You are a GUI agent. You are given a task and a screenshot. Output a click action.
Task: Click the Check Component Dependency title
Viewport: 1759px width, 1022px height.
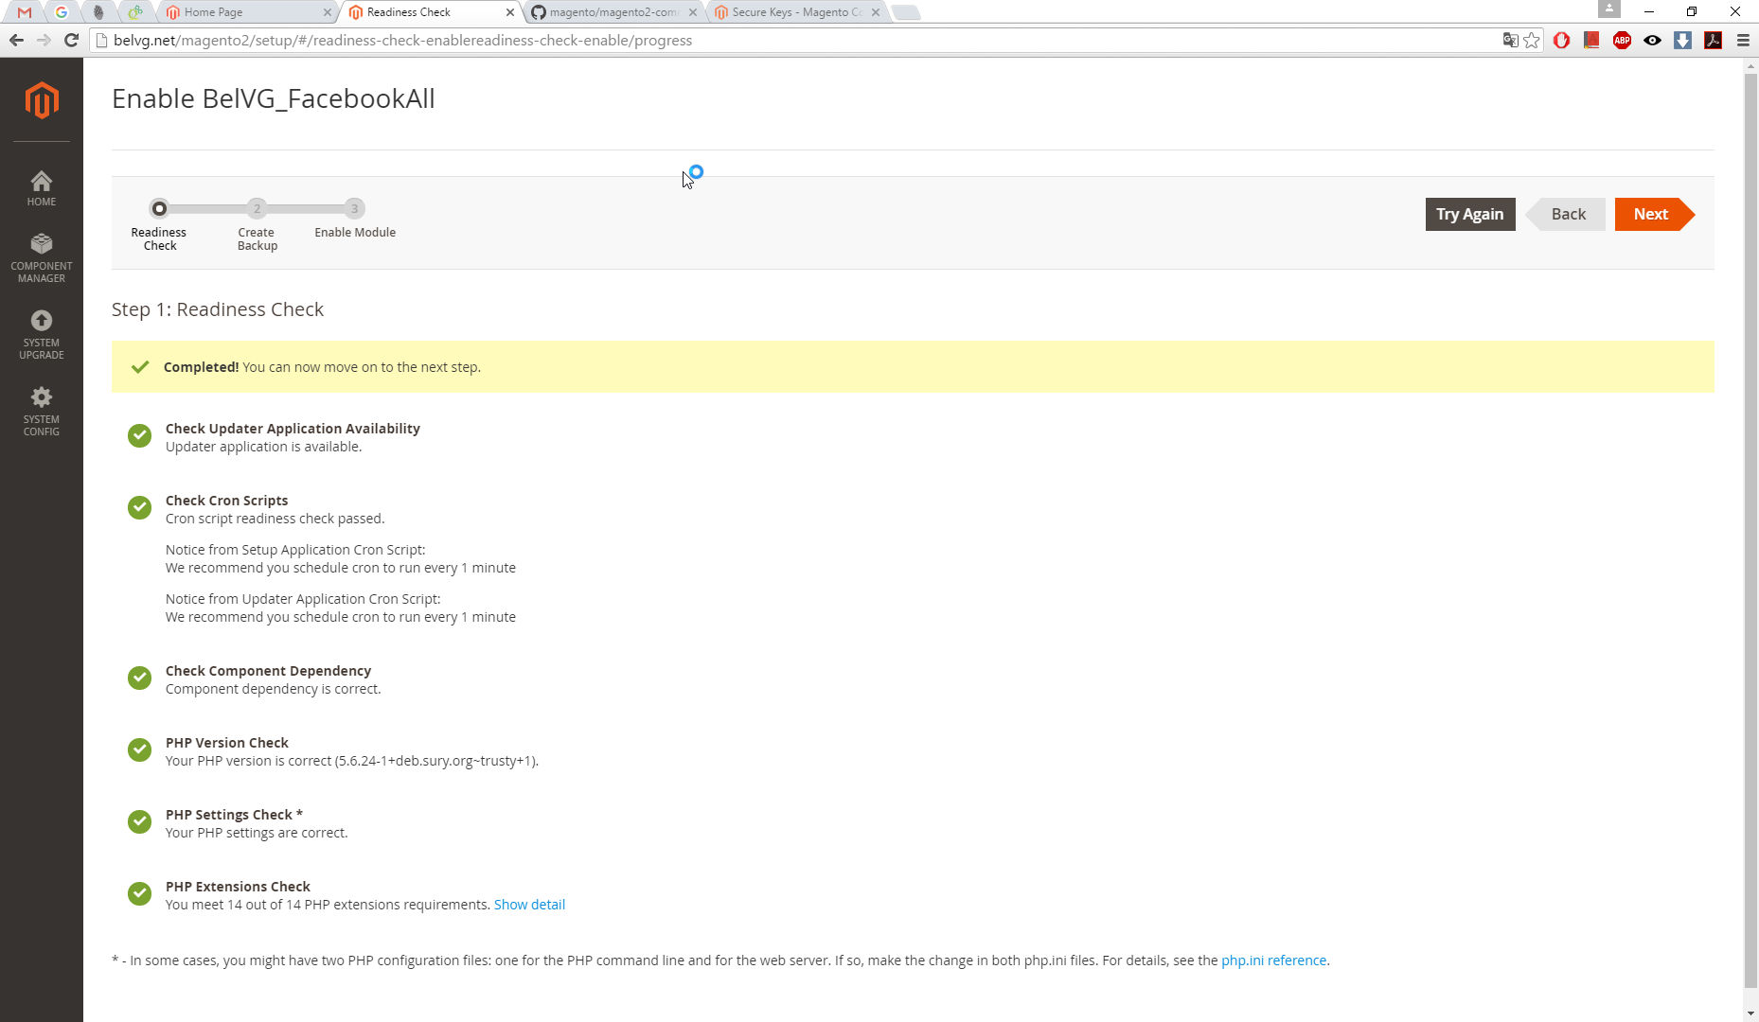tap(268, 671)
